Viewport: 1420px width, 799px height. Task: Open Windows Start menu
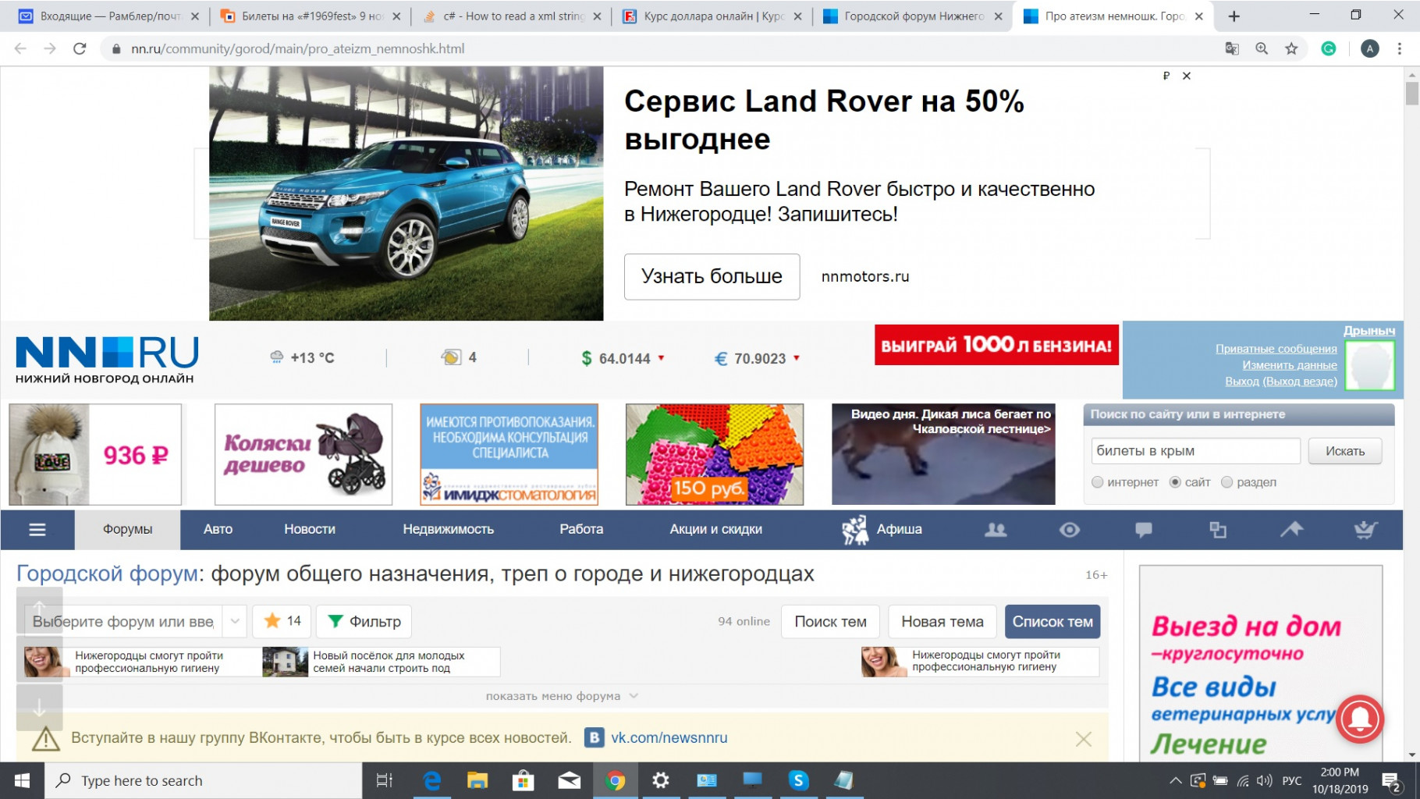pyautogui.click(x=22, y=780)
